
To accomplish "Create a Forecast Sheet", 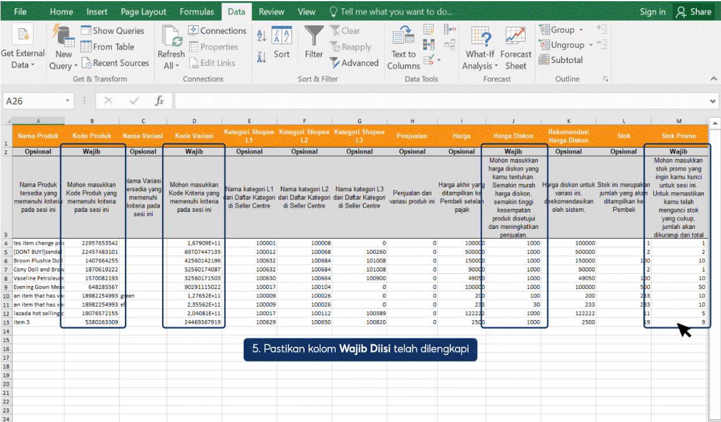I will coord(515,49).
